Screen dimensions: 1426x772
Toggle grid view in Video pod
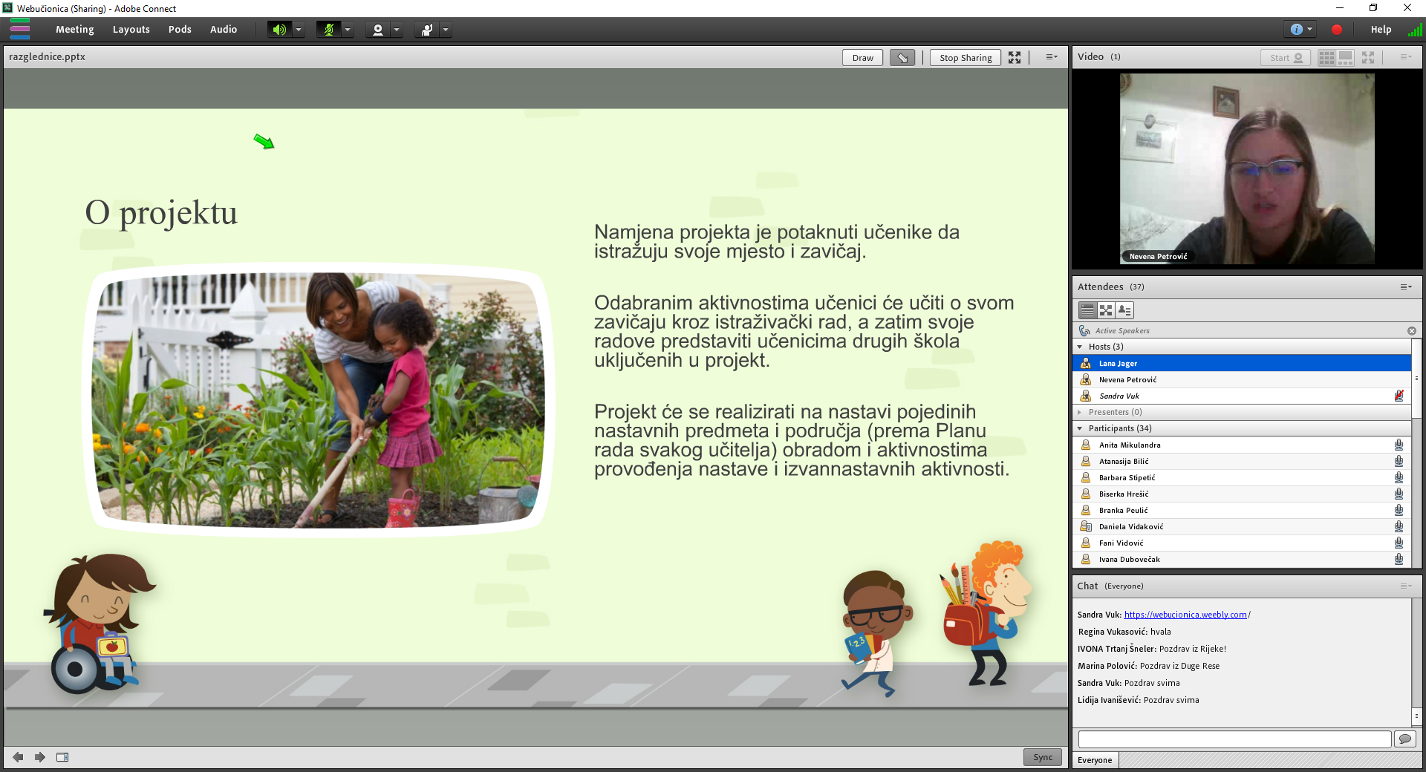[x=1326, y=57]
